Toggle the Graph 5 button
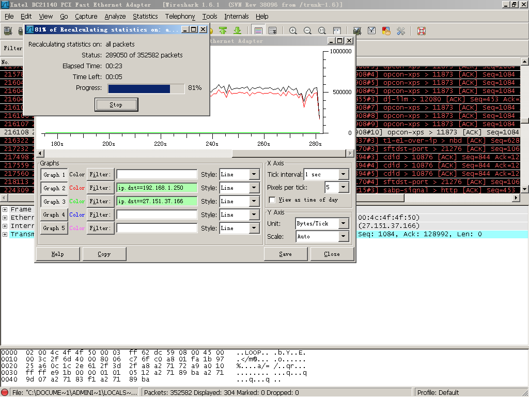Screen dimensions: 529x397 (x=54, y=228)
